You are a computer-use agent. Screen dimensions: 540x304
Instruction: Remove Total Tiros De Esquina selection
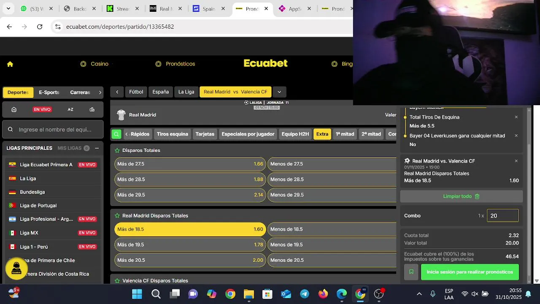pyautogui.click(x=516, y=117)
